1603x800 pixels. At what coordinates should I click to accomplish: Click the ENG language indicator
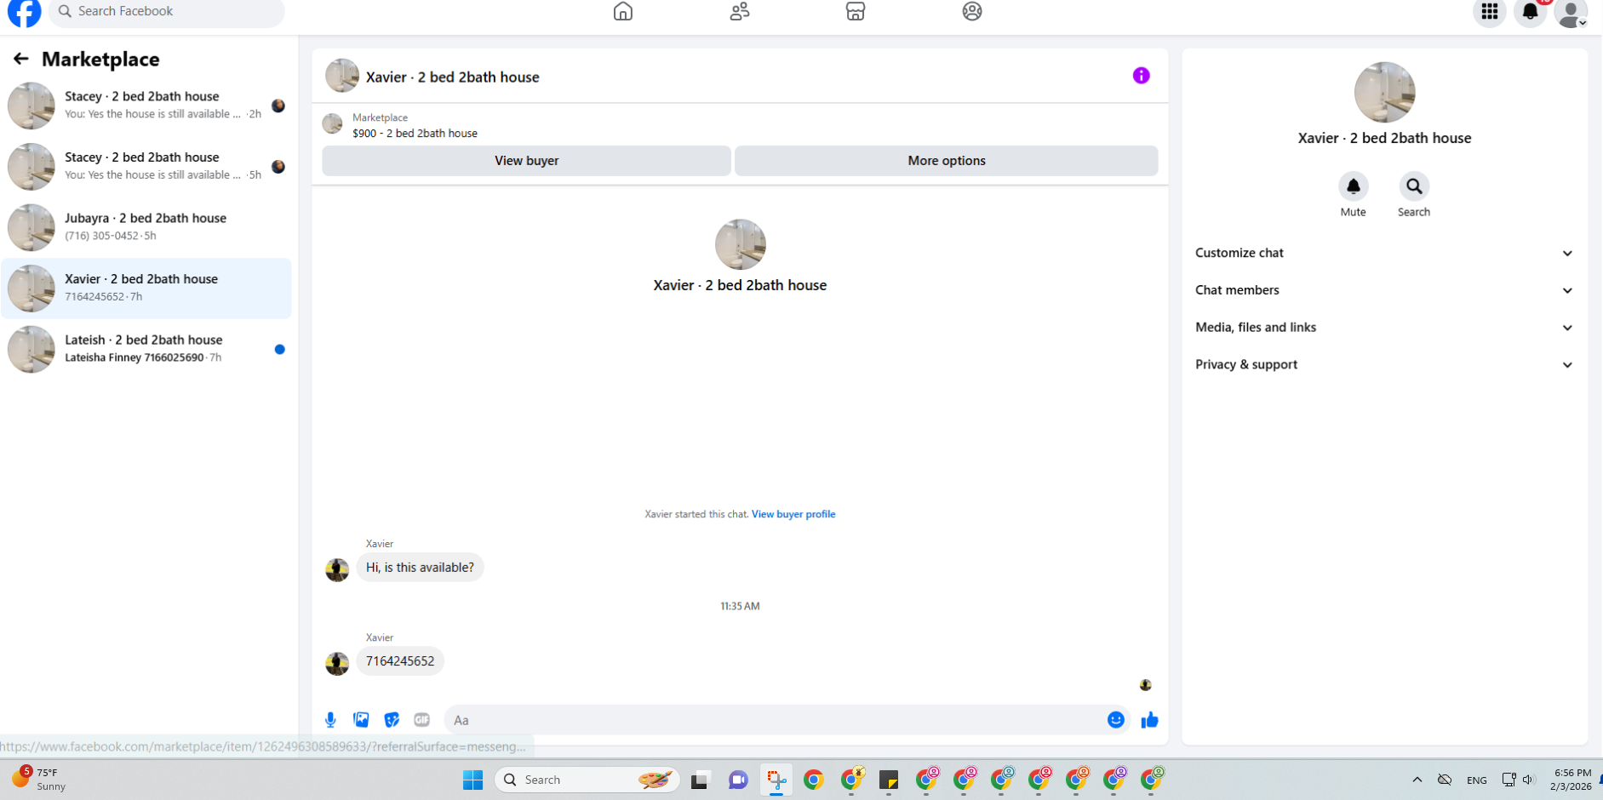[x=1477, y=780]
